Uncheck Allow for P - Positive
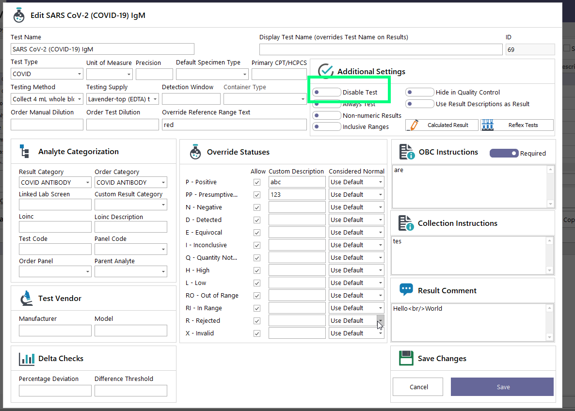This screenshot has width=575, height=411. pyautogui.click(x=257, y=182)
